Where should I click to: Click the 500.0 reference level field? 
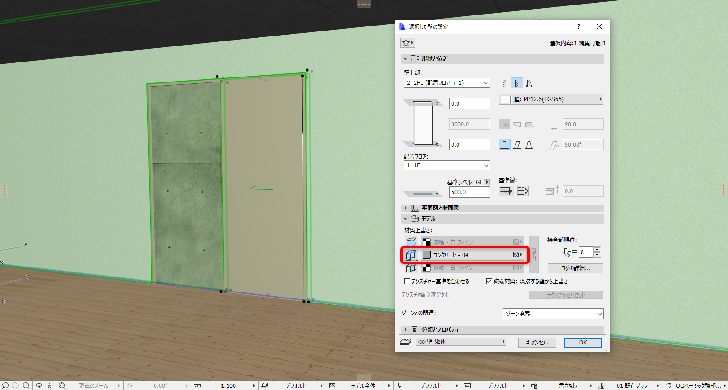[469, 192]
